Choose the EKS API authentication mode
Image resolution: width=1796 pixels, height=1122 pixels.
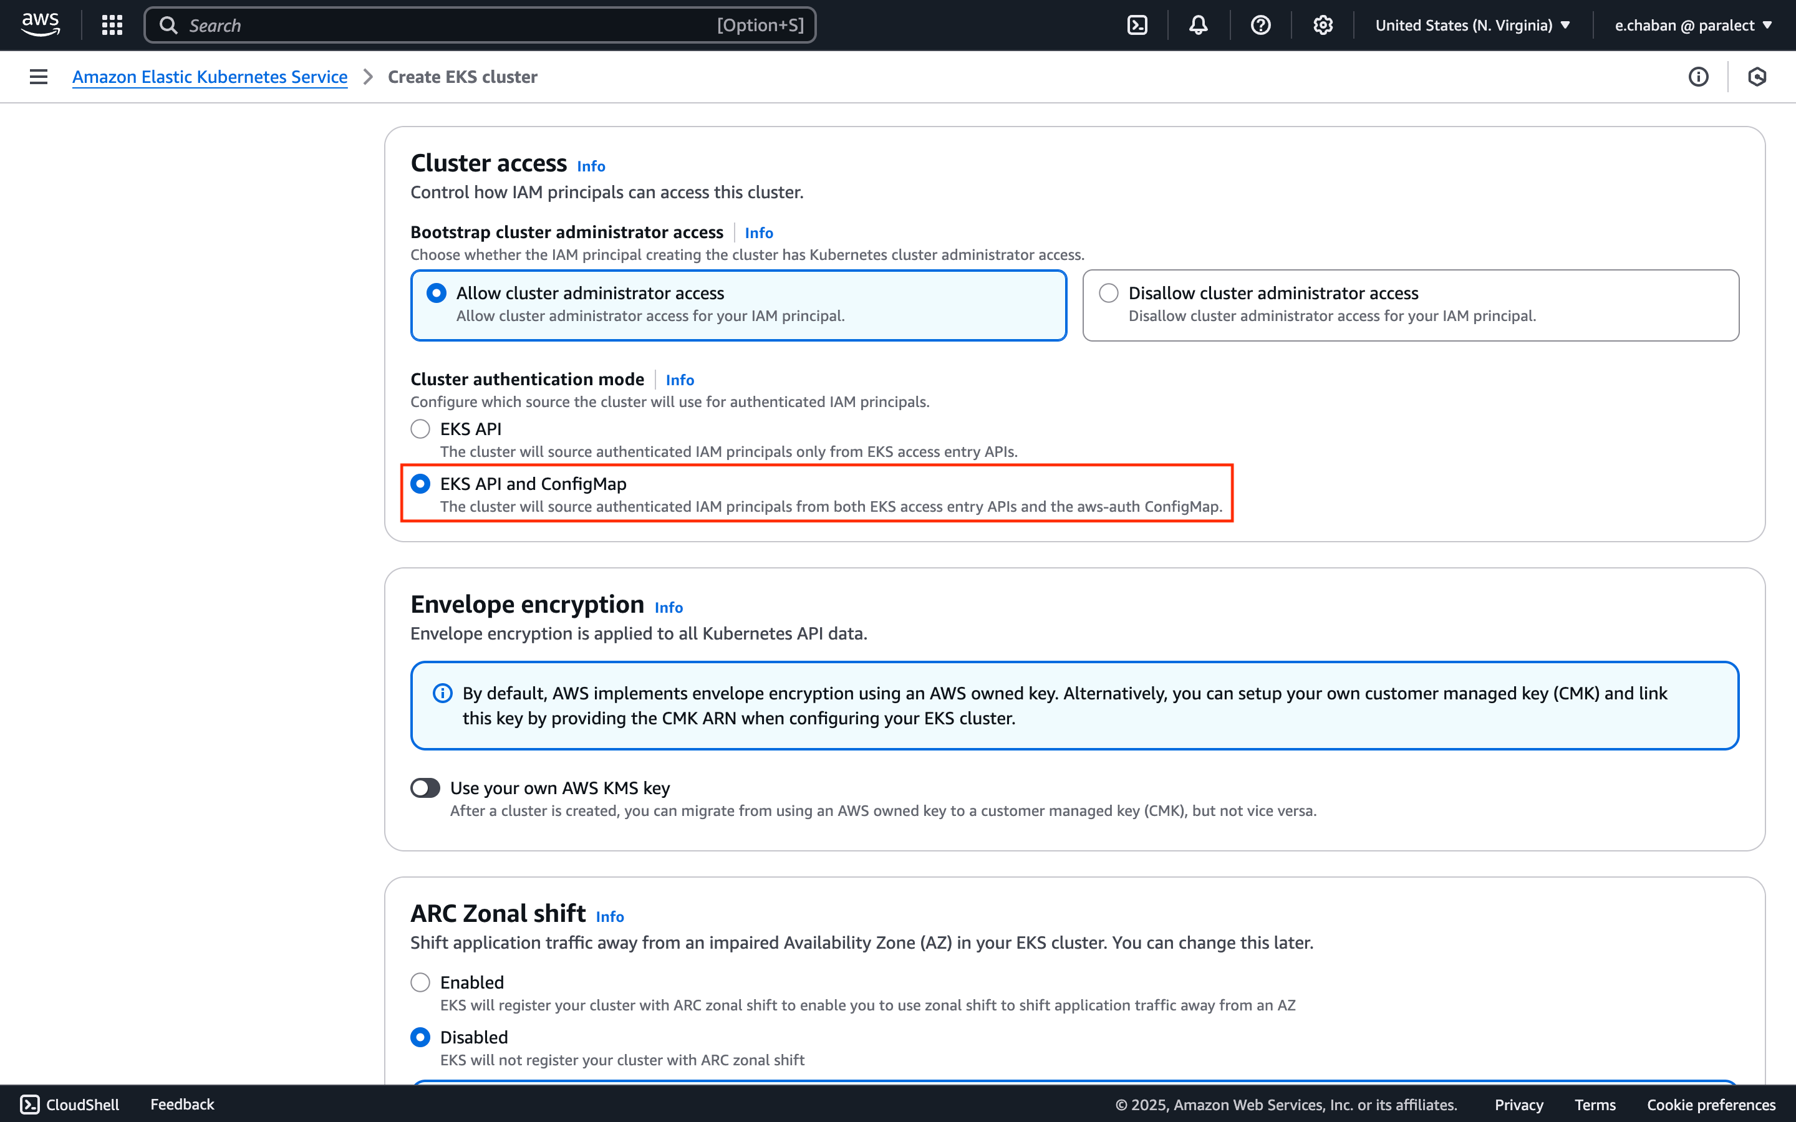(x=420, y=428)
